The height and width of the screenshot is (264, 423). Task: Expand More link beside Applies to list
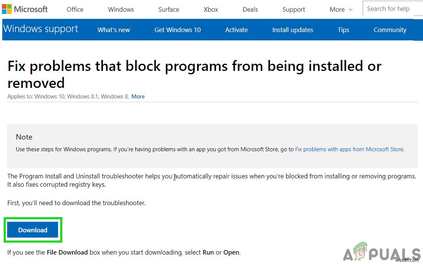[138, 97]
